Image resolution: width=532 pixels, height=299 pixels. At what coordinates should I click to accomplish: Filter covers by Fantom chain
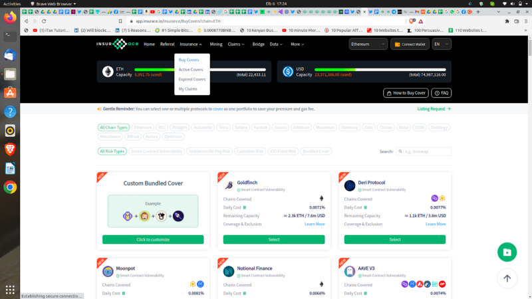click(261, 128)
